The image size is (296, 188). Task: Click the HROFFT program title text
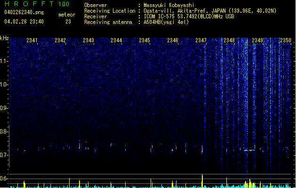[x=29, y=4]
